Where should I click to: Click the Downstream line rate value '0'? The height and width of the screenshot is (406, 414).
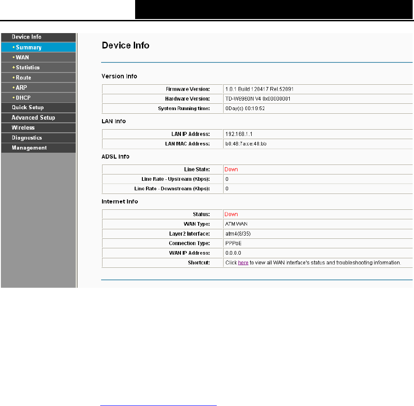(227, 188)
